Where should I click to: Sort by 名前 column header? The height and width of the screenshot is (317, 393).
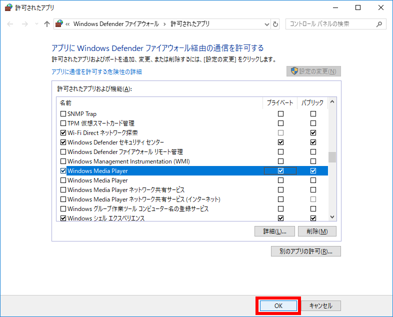[65, 103]
